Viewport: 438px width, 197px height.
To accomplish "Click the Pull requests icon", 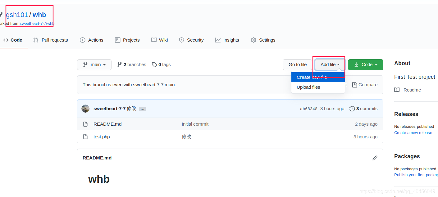I will pyautogui.click(x=36, y=40).
